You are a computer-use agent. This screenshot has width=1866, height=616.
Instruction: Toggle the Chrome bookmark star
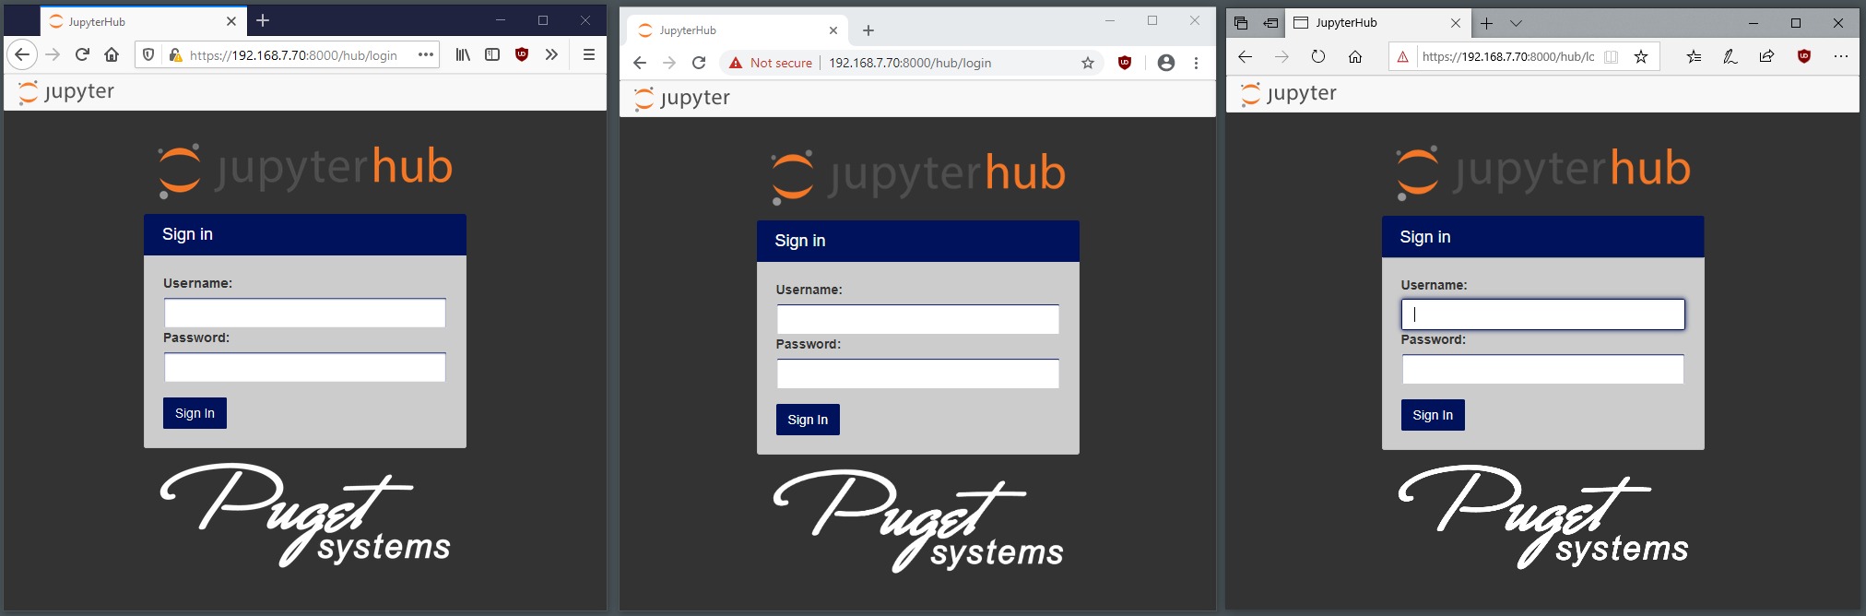[x=1088, y=63]
